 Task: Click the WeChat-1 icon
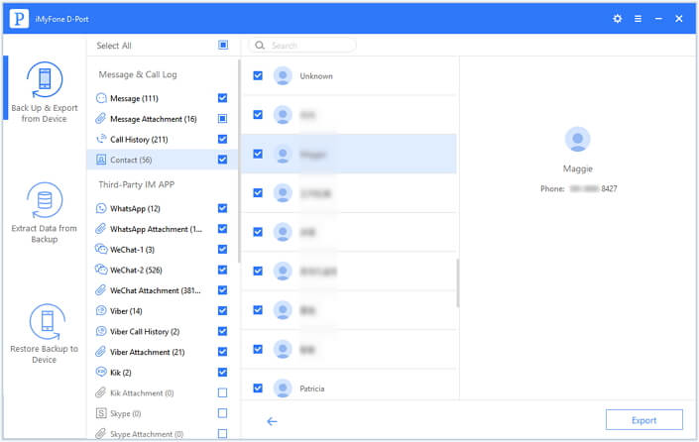tap(101, 250)
